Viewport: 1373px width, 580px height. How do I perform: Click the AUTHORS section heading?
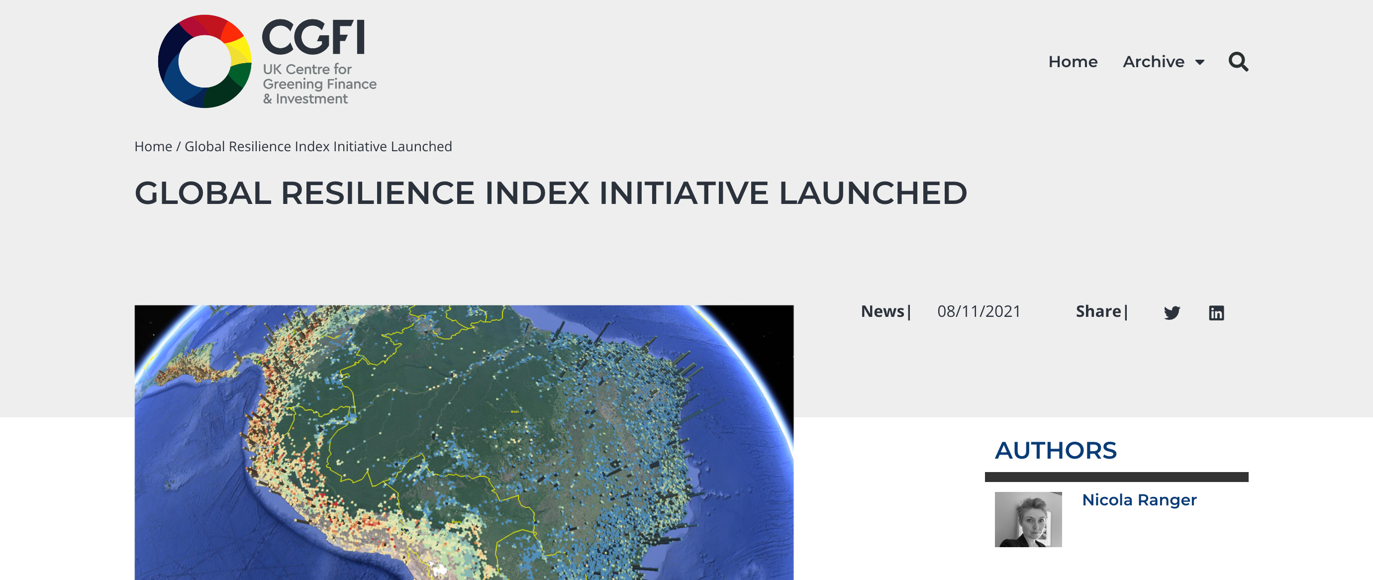[x=1055, y=451]
